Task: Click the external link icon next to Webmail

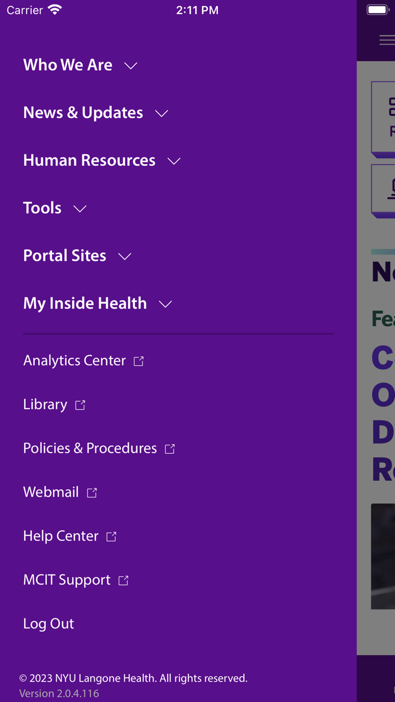Action: [x=91, y=492]
